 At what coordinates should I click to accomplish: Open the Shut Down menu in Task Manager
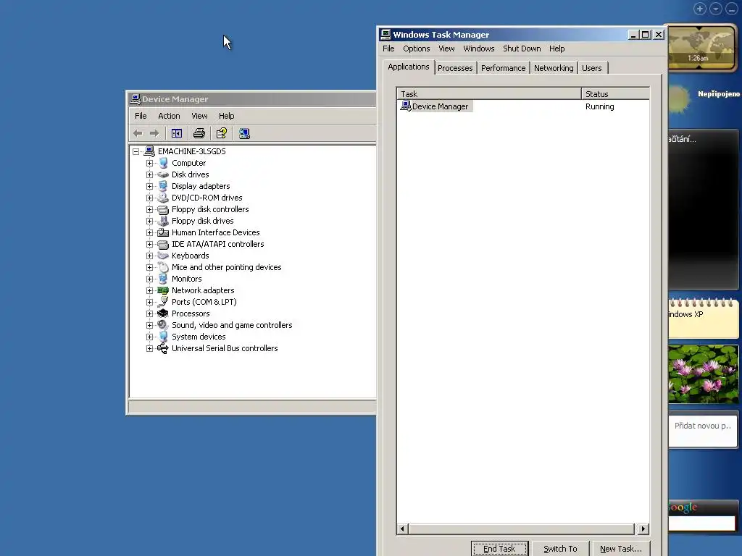pos(522,49)
